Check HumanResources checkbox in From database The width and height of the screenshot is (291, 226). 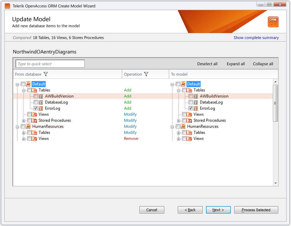[x=23, y=126]
